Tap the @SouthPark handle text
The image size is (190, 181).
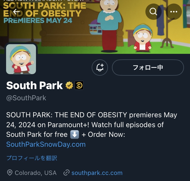[26, 98]
